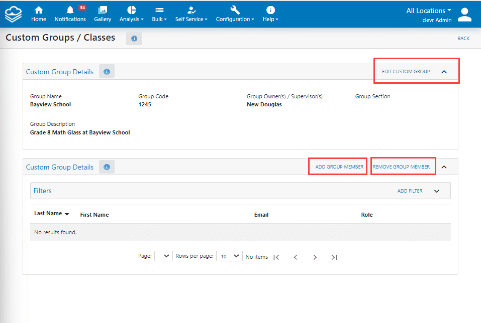Click the owner name New Douglas
This screenshot has width=481, height=323.
[264, 104]
